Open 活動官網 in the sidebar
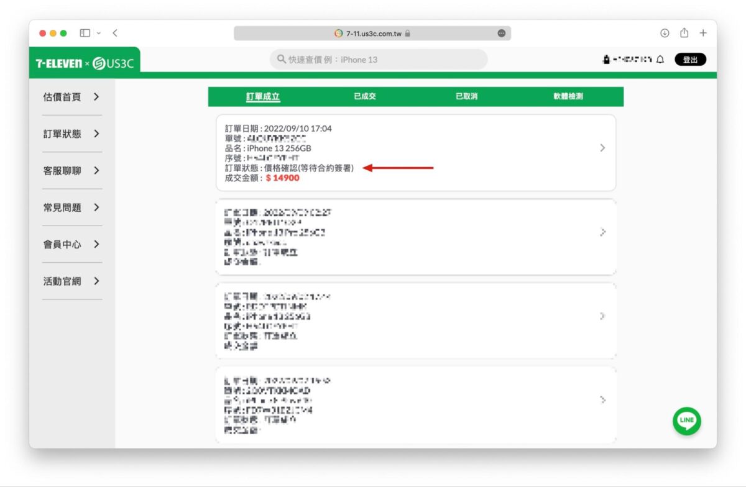This screenshot has height=487, width=746. point(62,281)
